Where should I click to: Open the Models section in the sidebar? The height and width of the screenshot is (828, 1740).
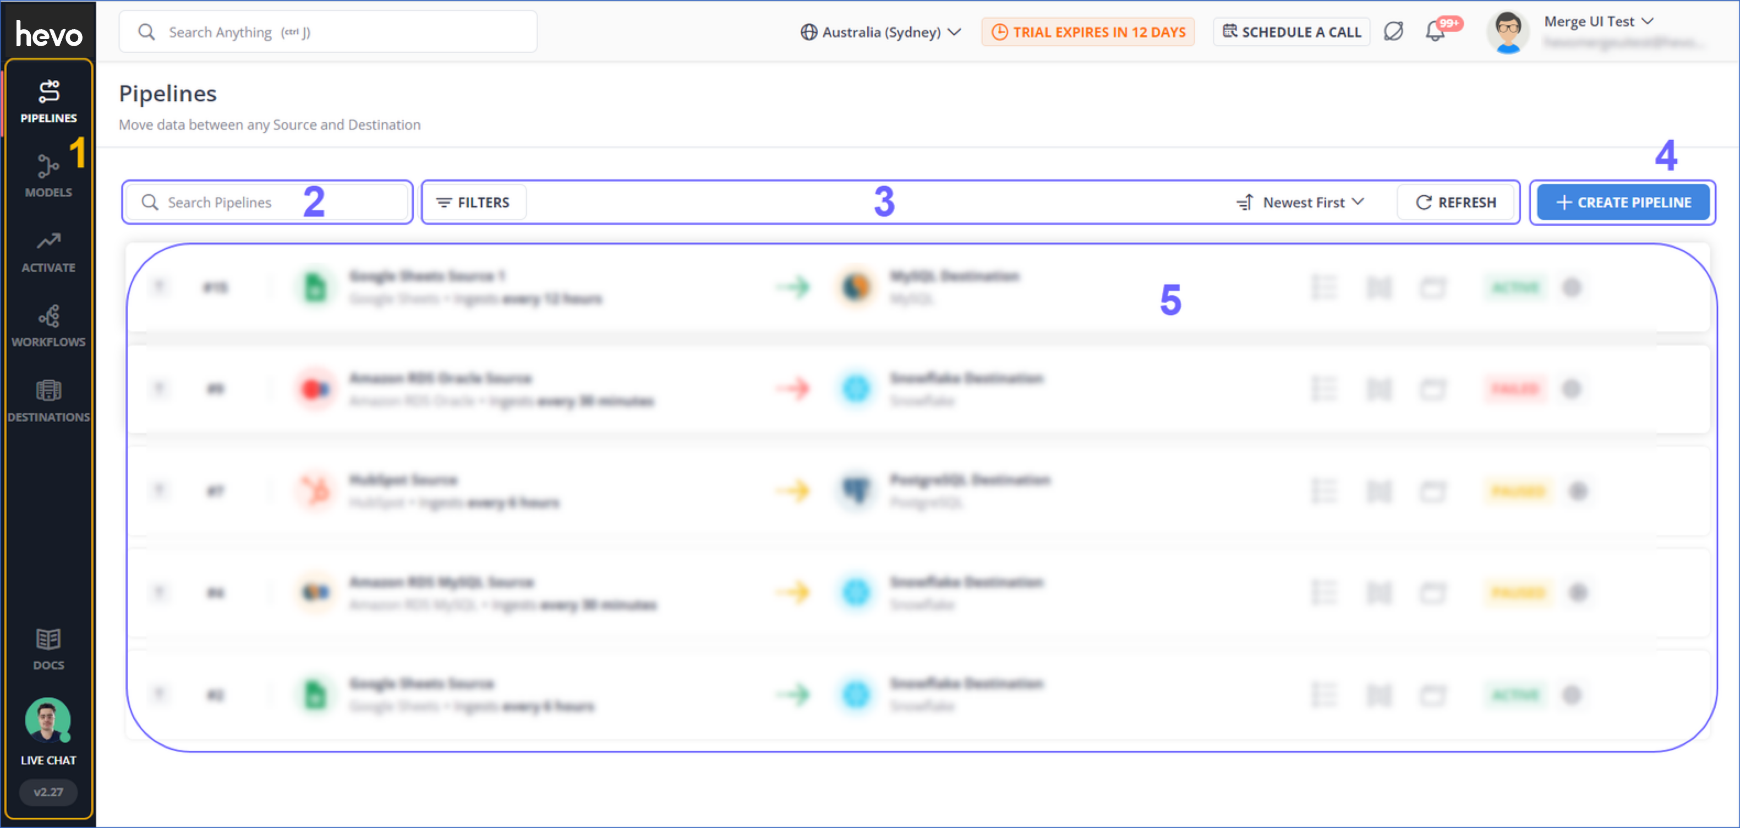pyautogui.click(x=48, y=175)
